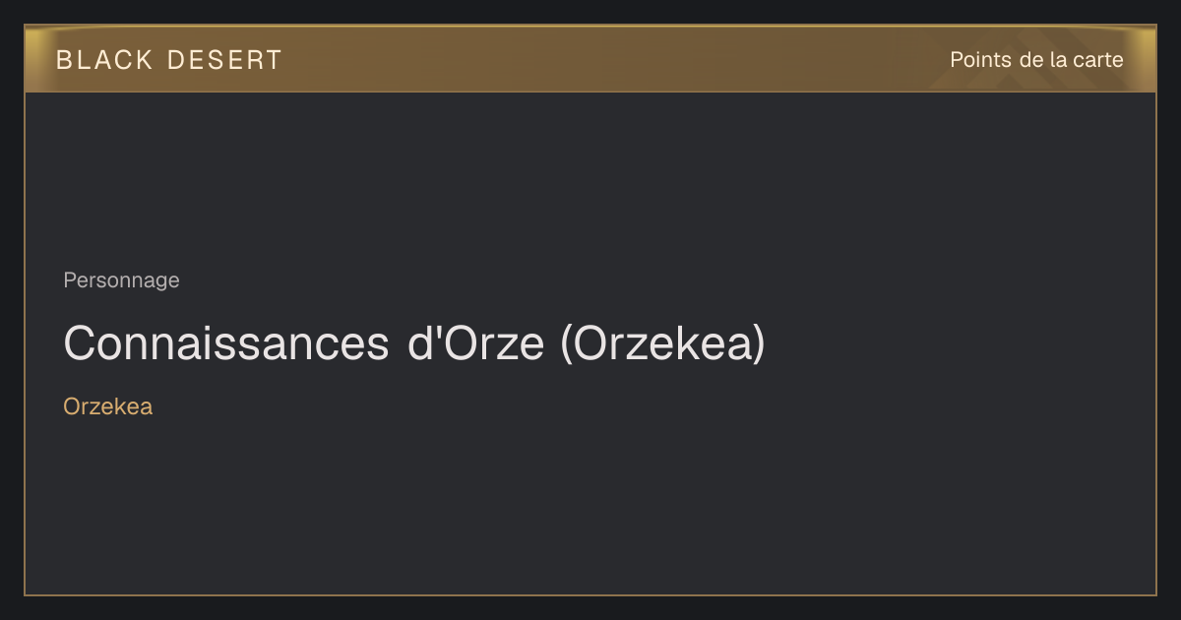The width and height of the screenshot is (1181, 620).
Task: Select the word Connaissances in the heading
Action: tap(226, 343)
